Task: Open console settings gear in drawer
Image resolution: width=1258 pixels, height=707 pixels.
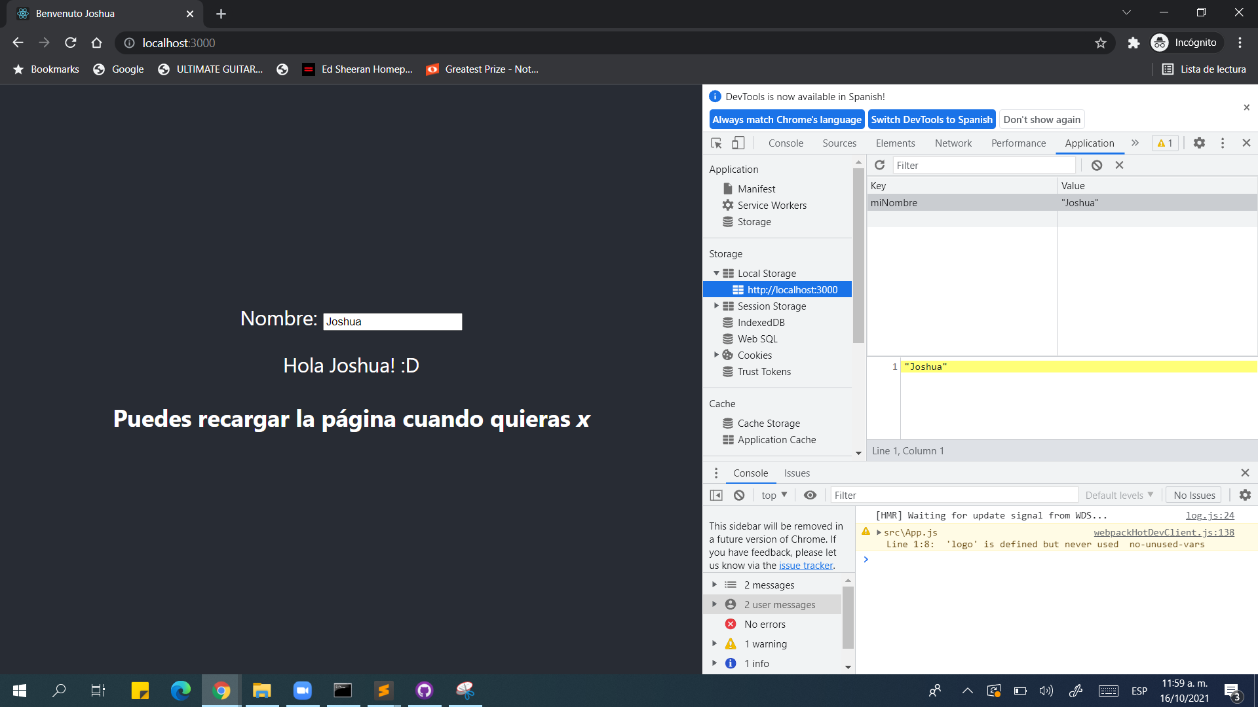Action: pyautogui.click(x=1246, y=495)
